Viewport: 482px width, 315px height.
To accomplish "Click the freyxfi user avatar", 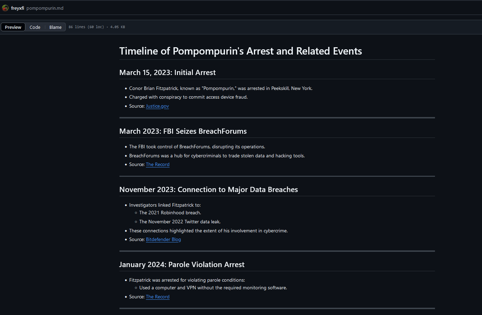I will [x=6, y=8].
